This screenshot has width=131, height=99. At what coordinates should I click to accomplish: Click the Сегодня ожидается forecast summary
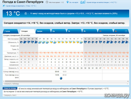point(64,23)
